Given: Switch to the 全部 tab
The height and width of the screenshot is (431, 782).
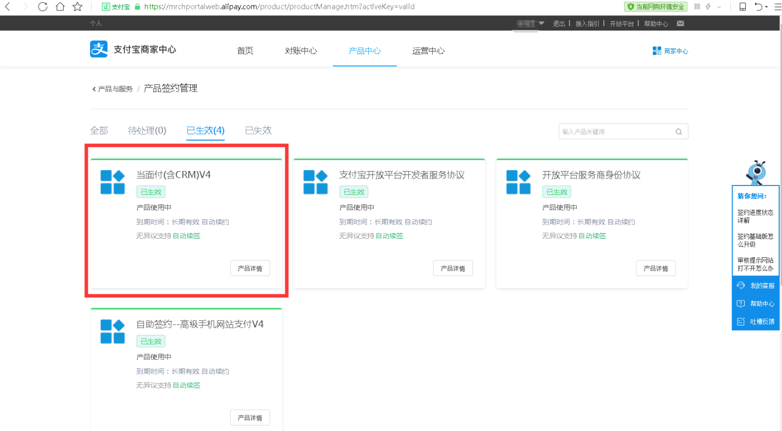Looking at the screenshot, I should tap(99, 131).
